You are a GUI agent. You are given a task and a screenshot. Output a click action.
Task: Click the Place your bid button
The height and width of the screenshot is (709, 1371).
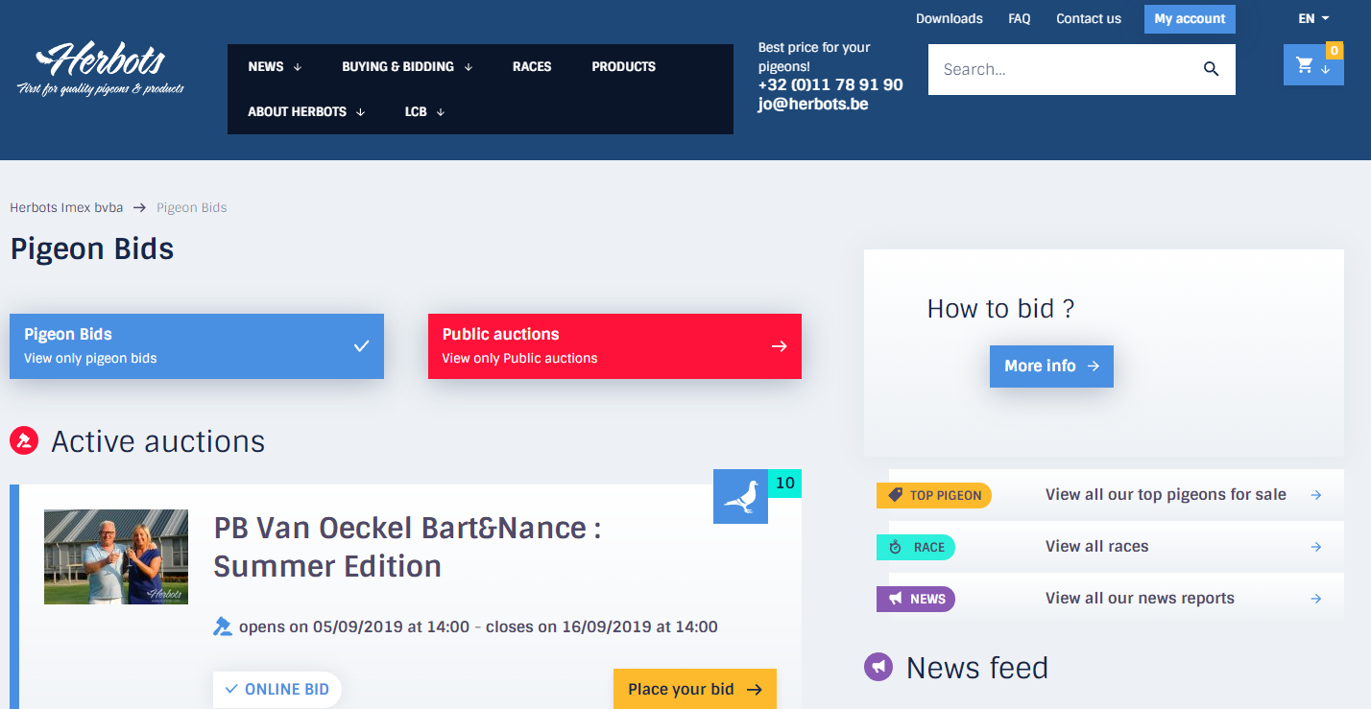[695, 689]
